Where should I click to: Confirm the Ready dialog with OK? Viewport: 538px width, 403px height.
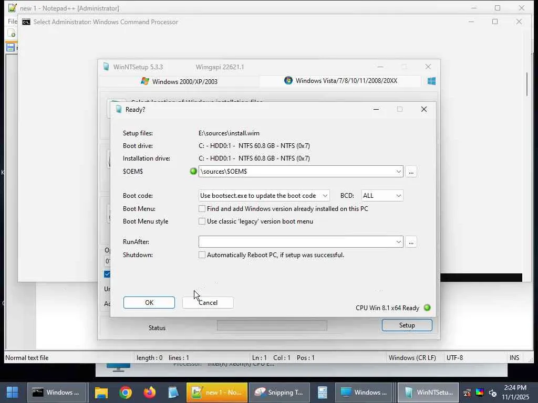point(149,303)
